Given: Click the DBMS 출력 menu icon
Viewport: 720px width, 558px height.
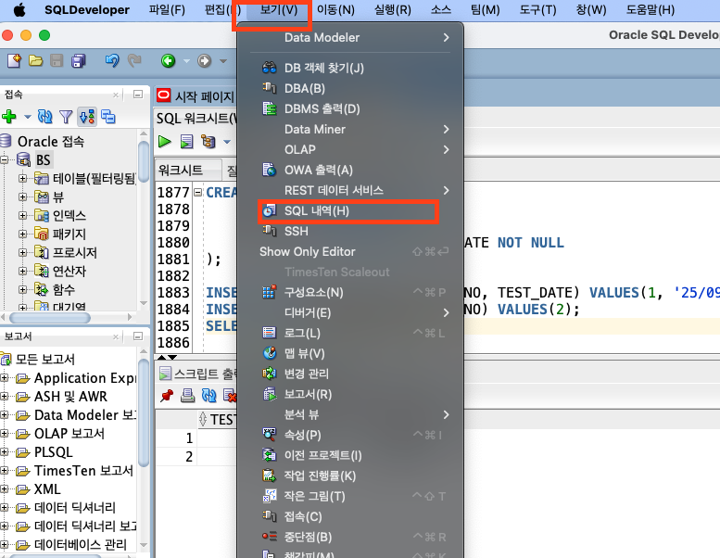Looking at the screenshot, I should (x=269, y=108).
